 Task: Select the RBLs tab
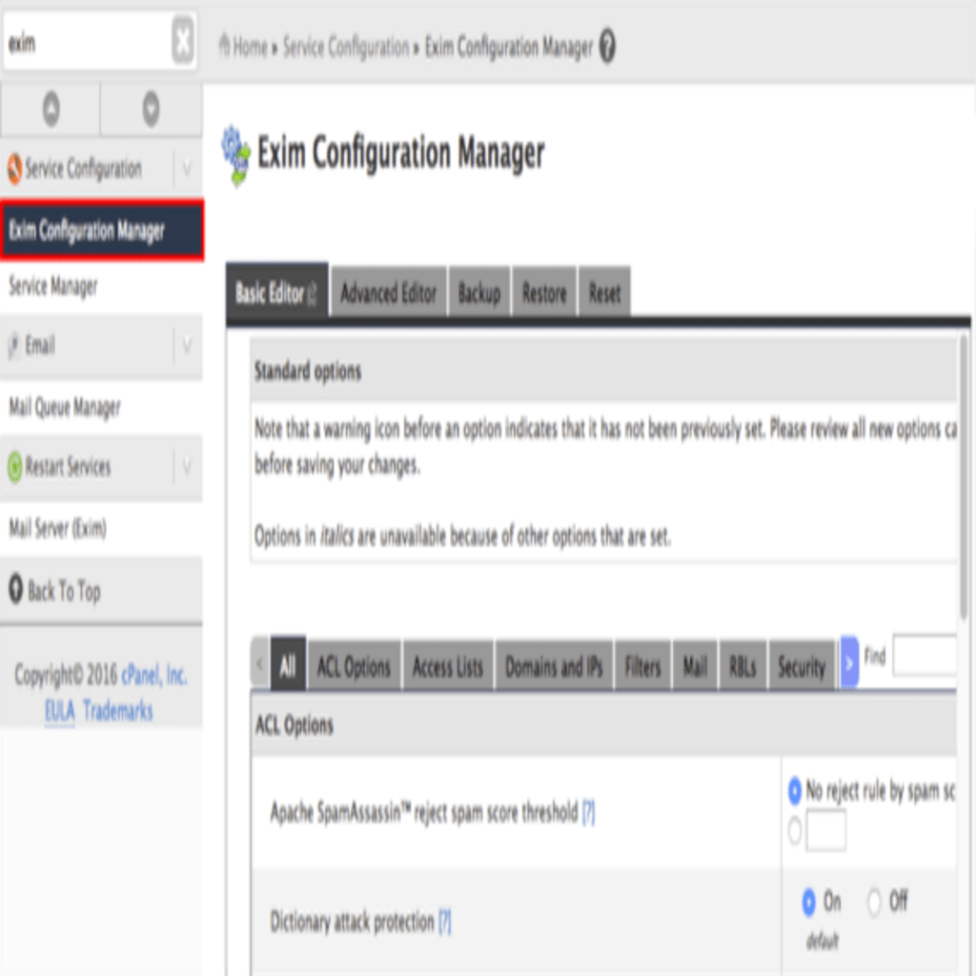(x=742, y=666)
